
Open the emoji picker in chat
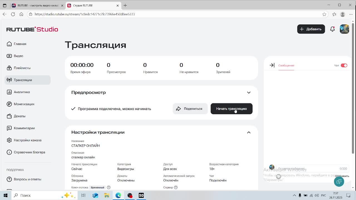coord(278,176)
